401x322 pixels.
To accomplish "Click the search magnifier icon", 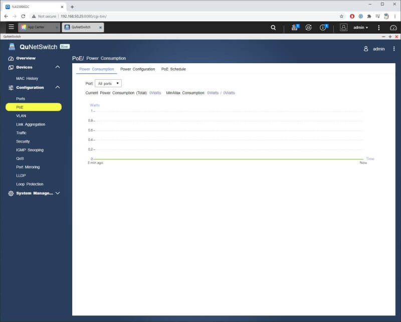I will (273, 28).
